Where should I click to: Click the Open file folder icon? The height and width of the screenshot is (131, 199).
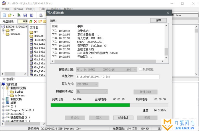coord(10,15)
